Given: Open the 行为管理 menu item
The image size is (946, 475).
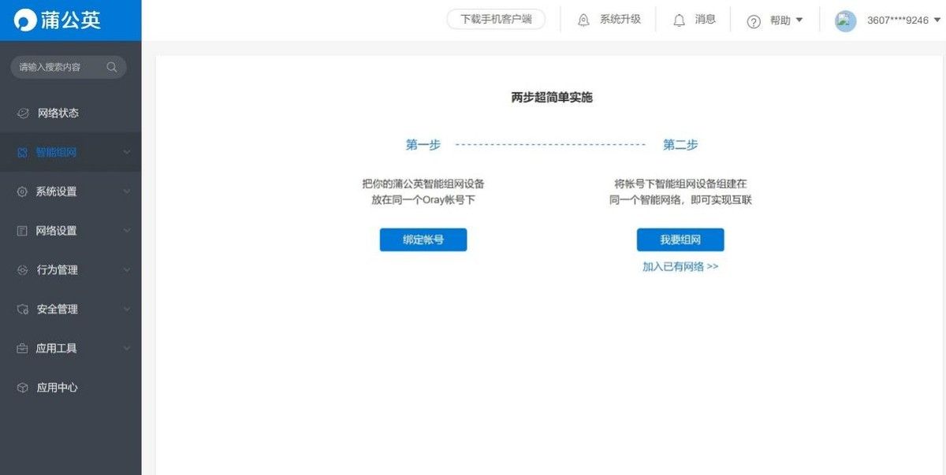Looking at the screenshot, I should 57,269.
